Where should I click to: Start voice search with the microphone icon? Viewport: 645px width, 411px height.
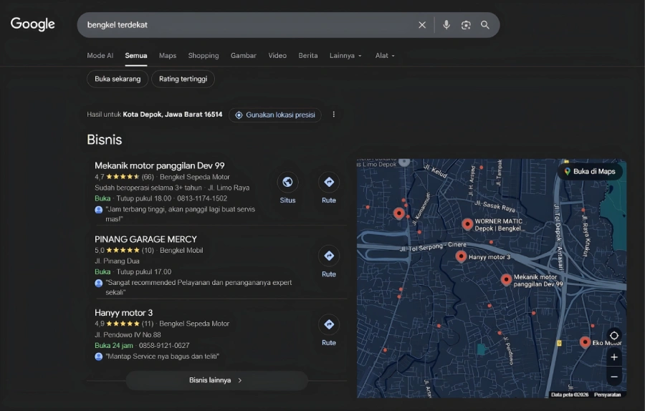click(446, 25)
